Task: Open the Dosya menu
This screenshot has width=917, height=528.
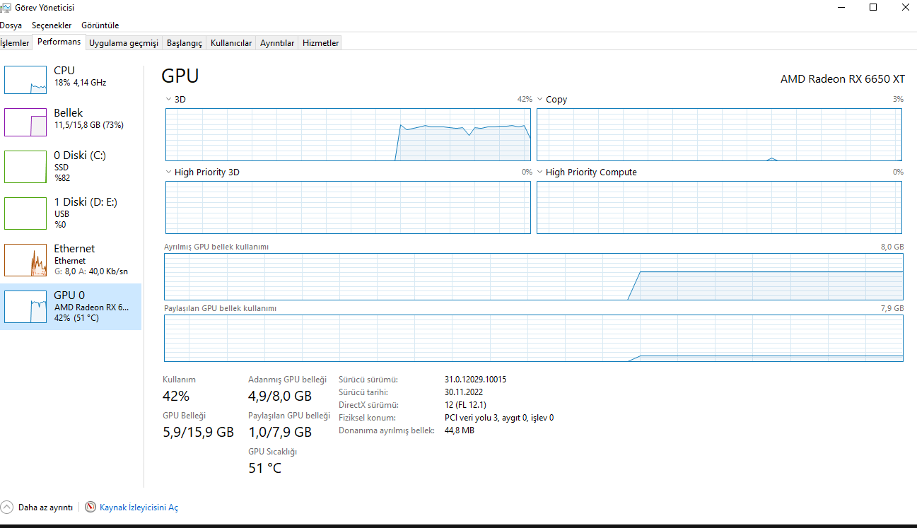Action: point(11,25)
